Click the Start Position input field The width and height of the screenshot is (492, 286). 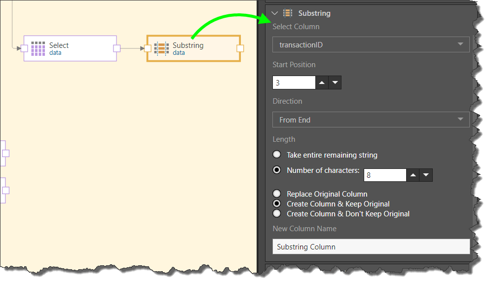pos(294,82)
